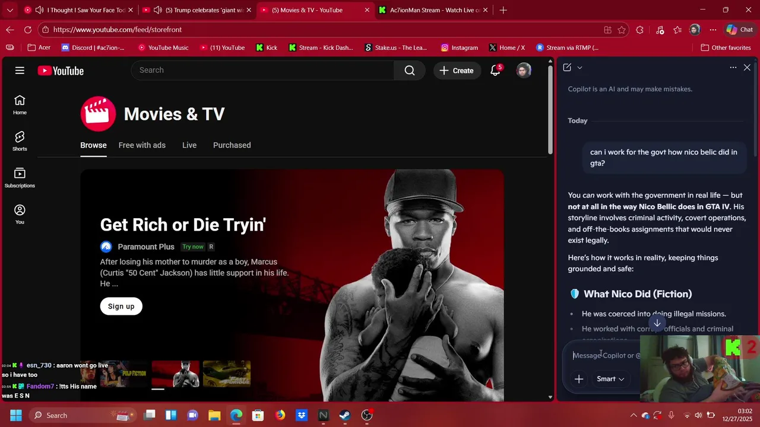
Task: Open Copilot more options menu
Action: tap(733, 68)
